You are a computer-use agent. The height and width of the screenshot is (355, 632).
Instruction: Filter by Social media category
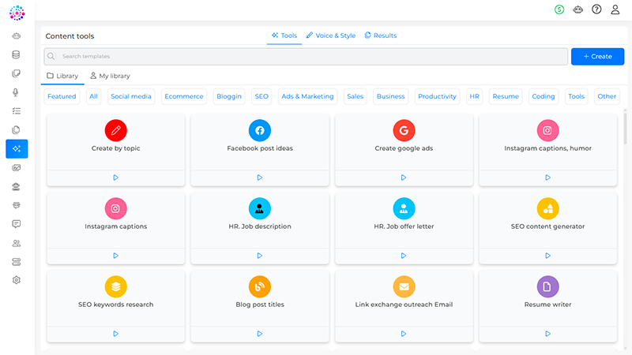click(131, 96)
